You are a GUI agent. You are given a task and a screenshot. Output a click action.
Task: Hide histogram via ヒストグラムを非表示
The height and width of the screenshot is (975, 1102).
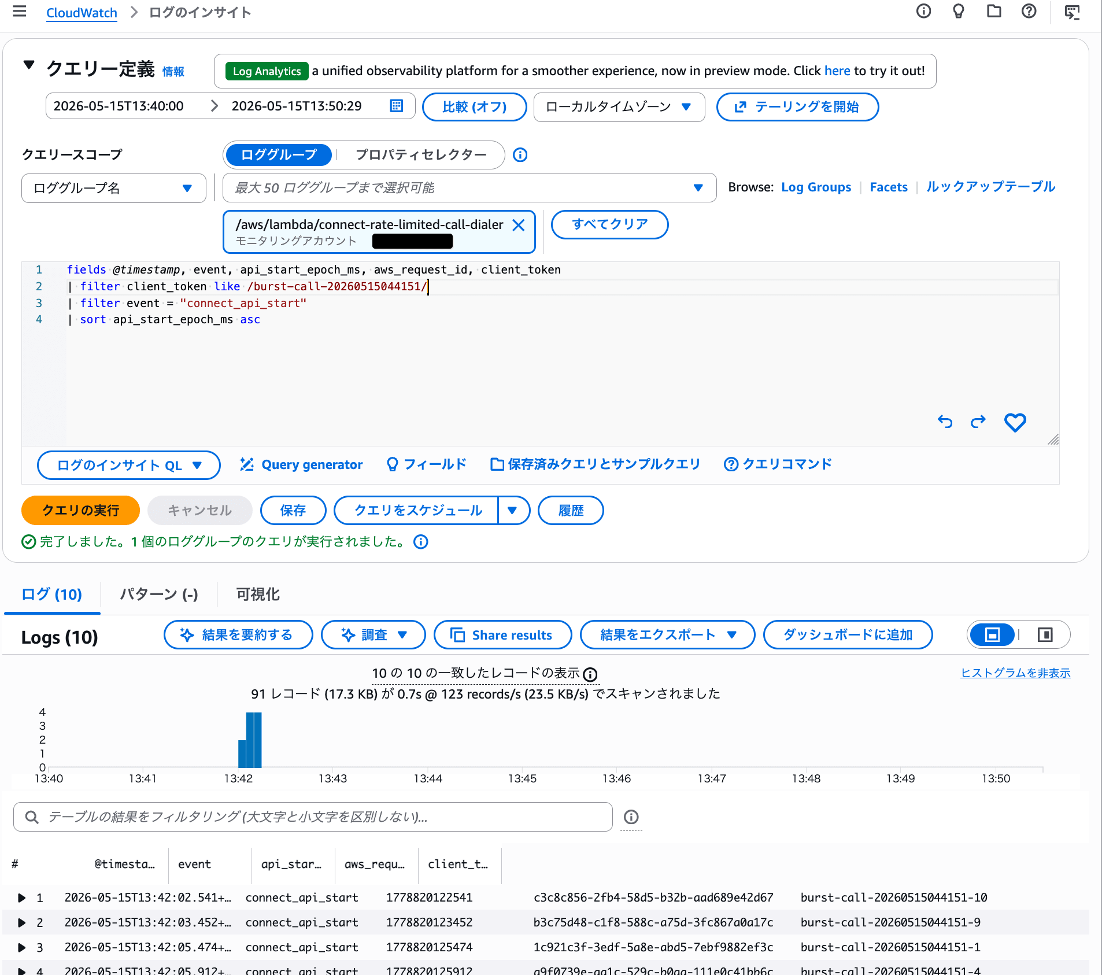coord(1015,673)
